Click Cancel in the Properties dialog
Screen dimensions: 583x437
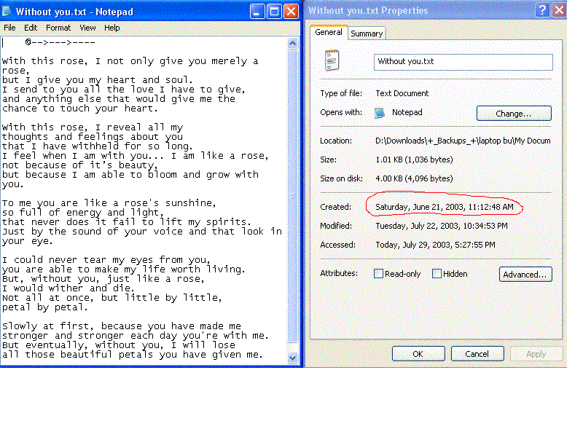click(x=477, y=354)
